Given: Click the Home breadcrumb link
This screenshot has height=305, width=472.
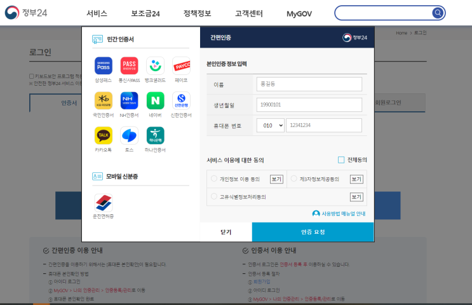Looking at the screenshot, I should 401,33.
